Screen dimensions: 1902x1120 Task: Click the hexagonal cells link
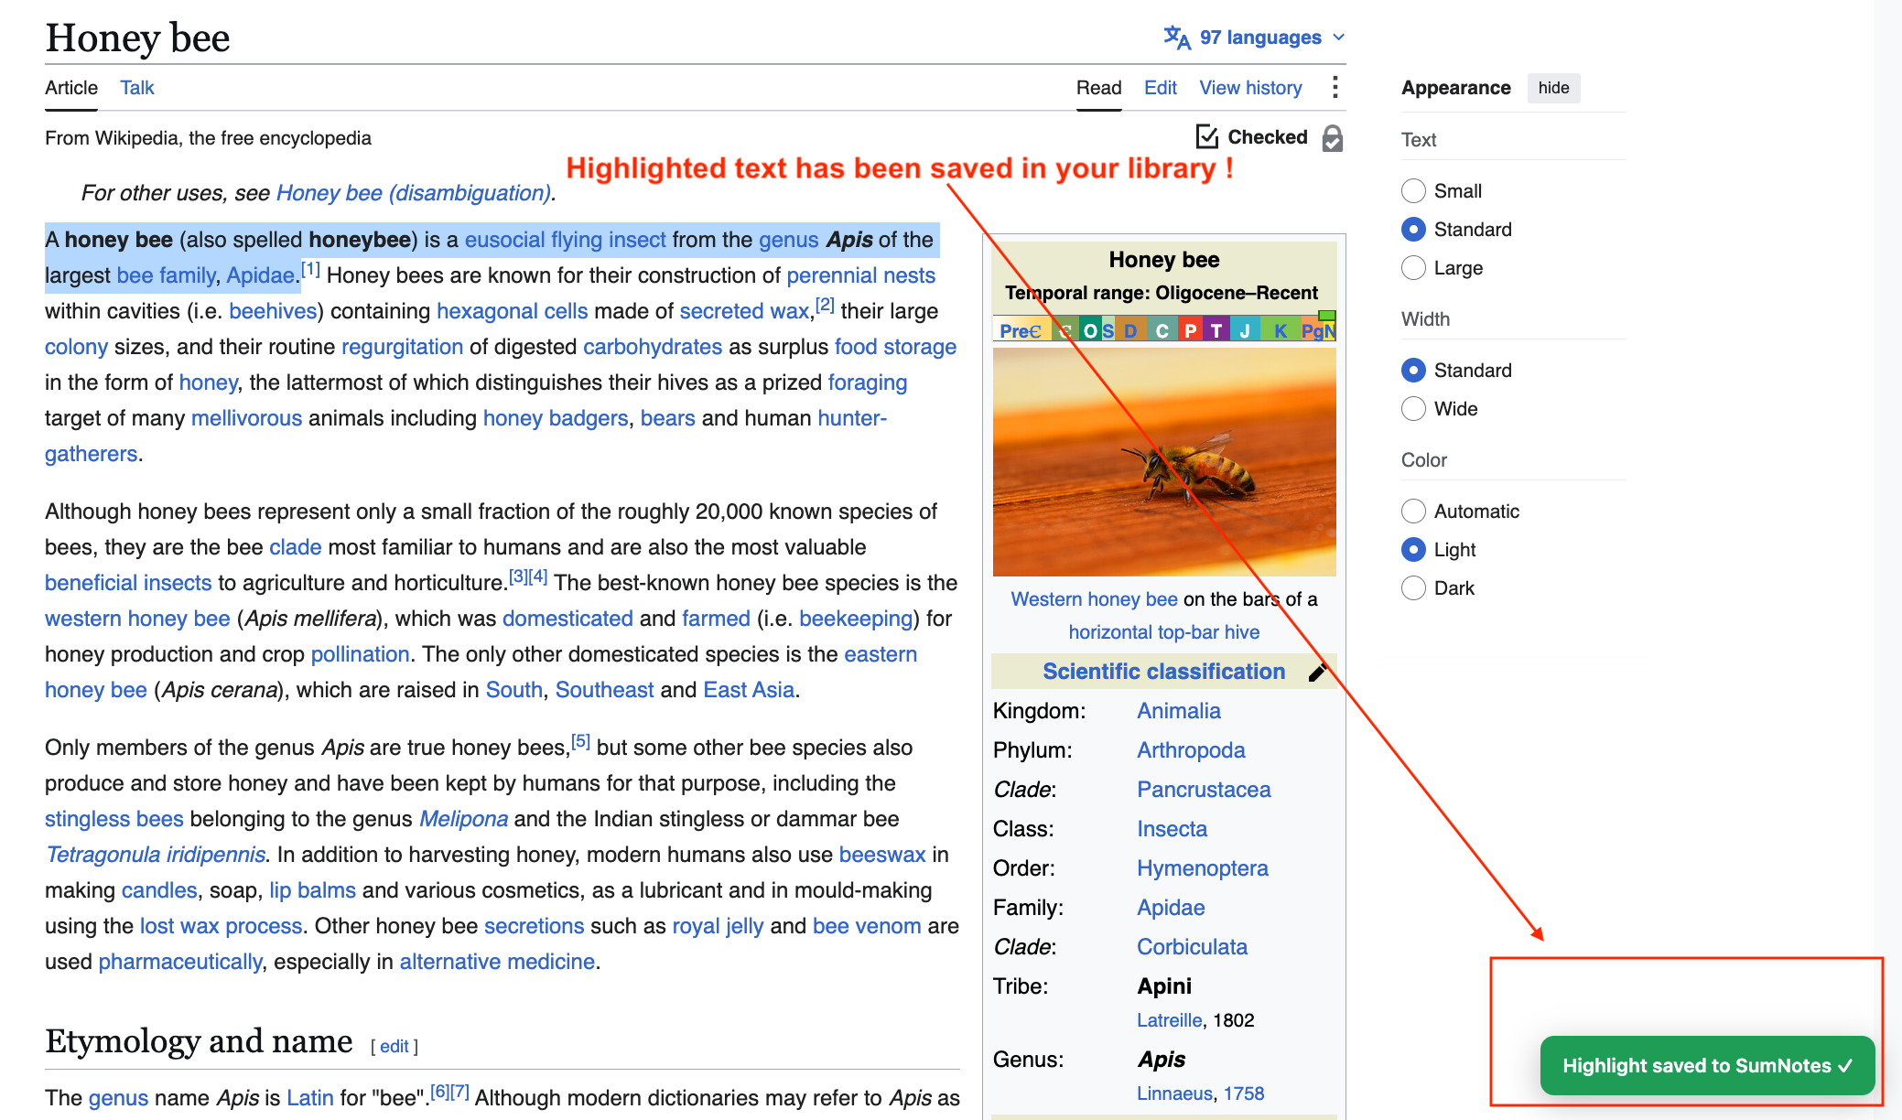(x=512, y=311)
